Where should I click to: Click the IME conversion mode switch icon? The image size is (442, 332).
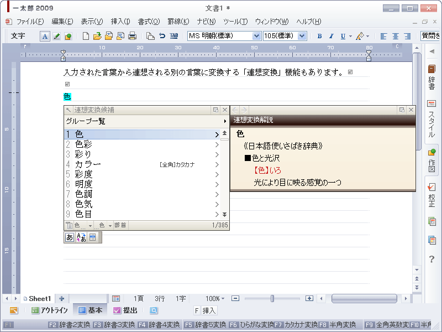(81, 237)
